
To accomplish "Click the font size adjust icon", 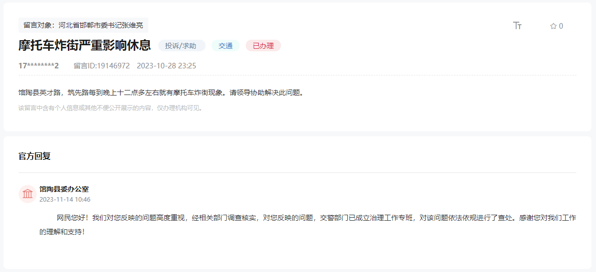I will click(517, 26).
